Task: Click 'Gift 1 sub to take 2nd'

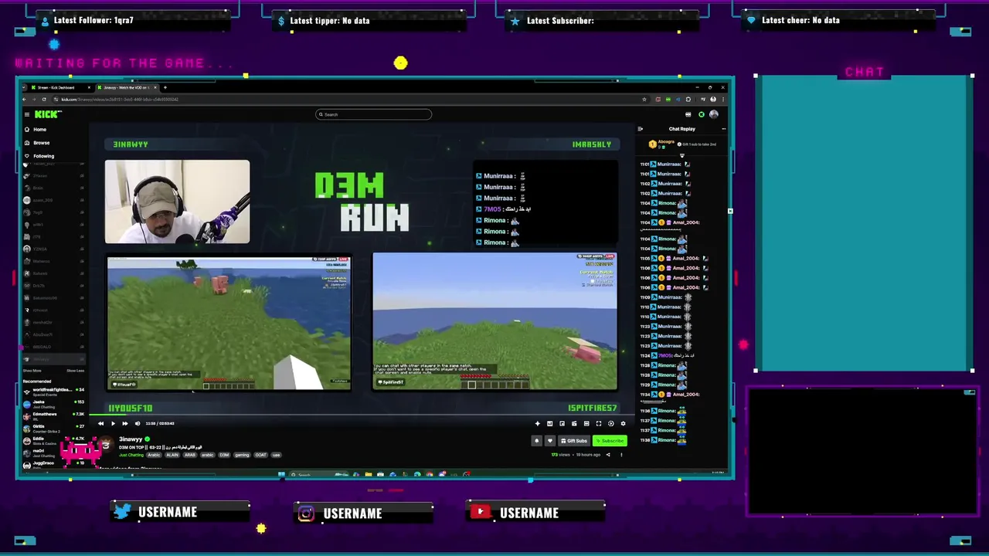Action: pyautogui.click(x=698, y=144)
